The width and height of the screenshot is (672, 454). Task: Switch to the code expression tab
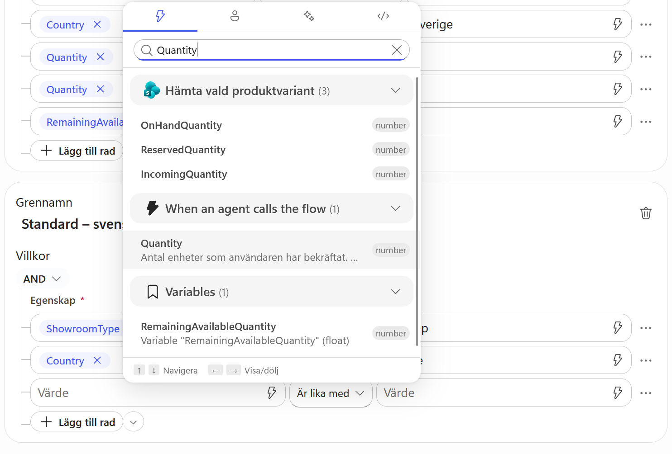(383, 16)
